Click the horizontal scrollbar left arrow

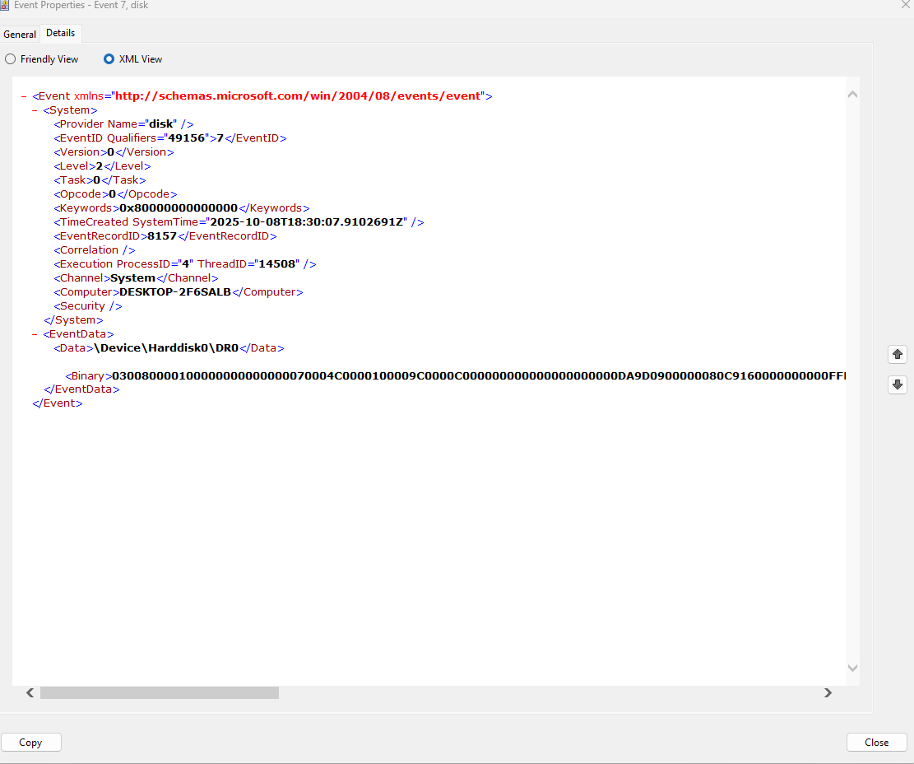click(x=30, y=693)
